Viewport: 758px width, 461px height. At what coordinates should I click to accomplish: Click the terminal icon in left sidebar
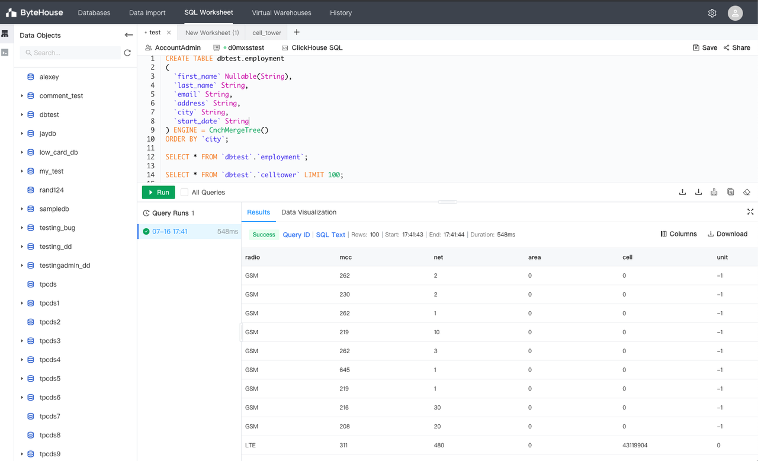pyautogui.click(x=5, y=53)
